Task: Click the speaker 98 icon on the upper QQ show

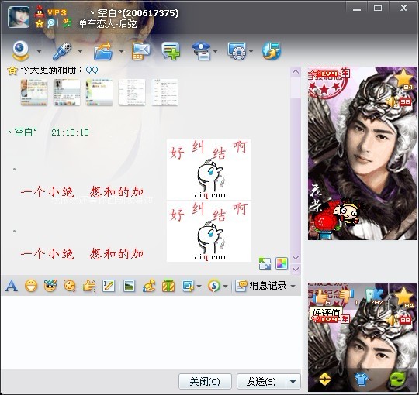Action: pyautogui.click(x=399, y=102)
